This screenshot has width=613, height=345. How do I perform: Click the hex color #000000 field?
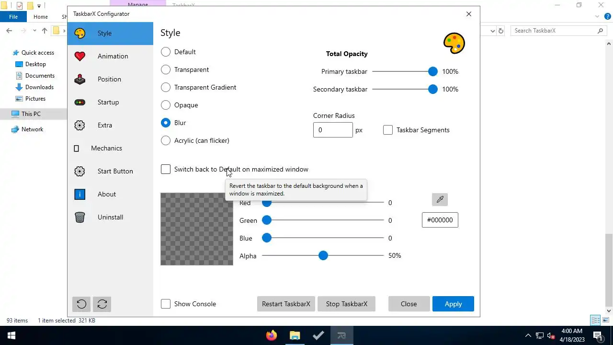tap(440, 220)
